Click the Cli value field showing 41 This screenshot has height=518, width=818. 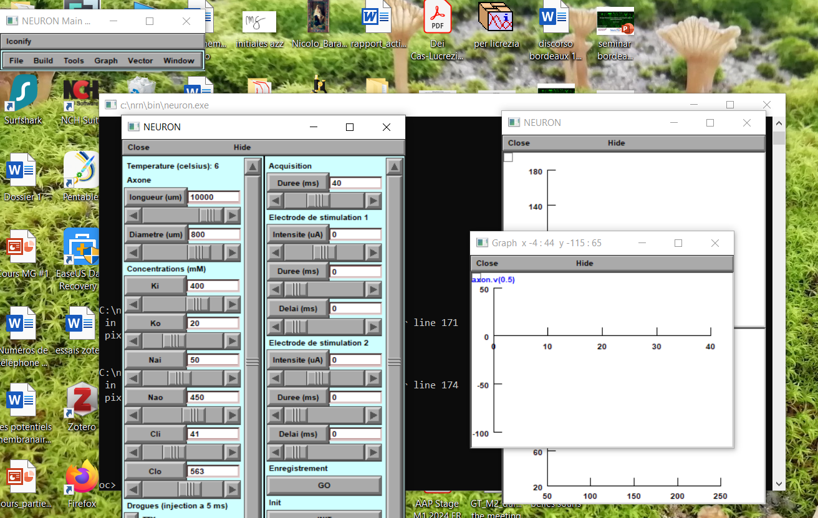click(x=214, y=434)
